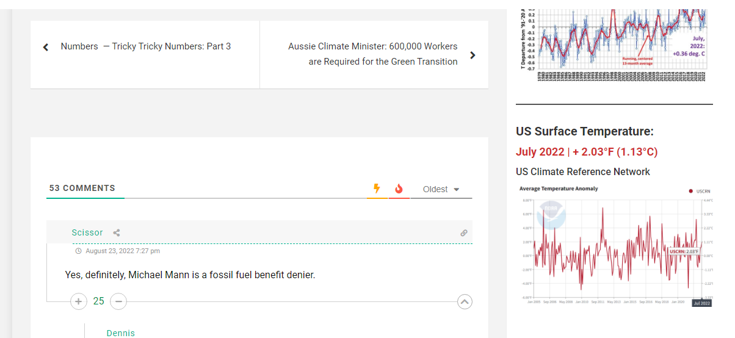Click share icon next to Scissor
This screenshot has width=735, height=338.
(117, 232)
